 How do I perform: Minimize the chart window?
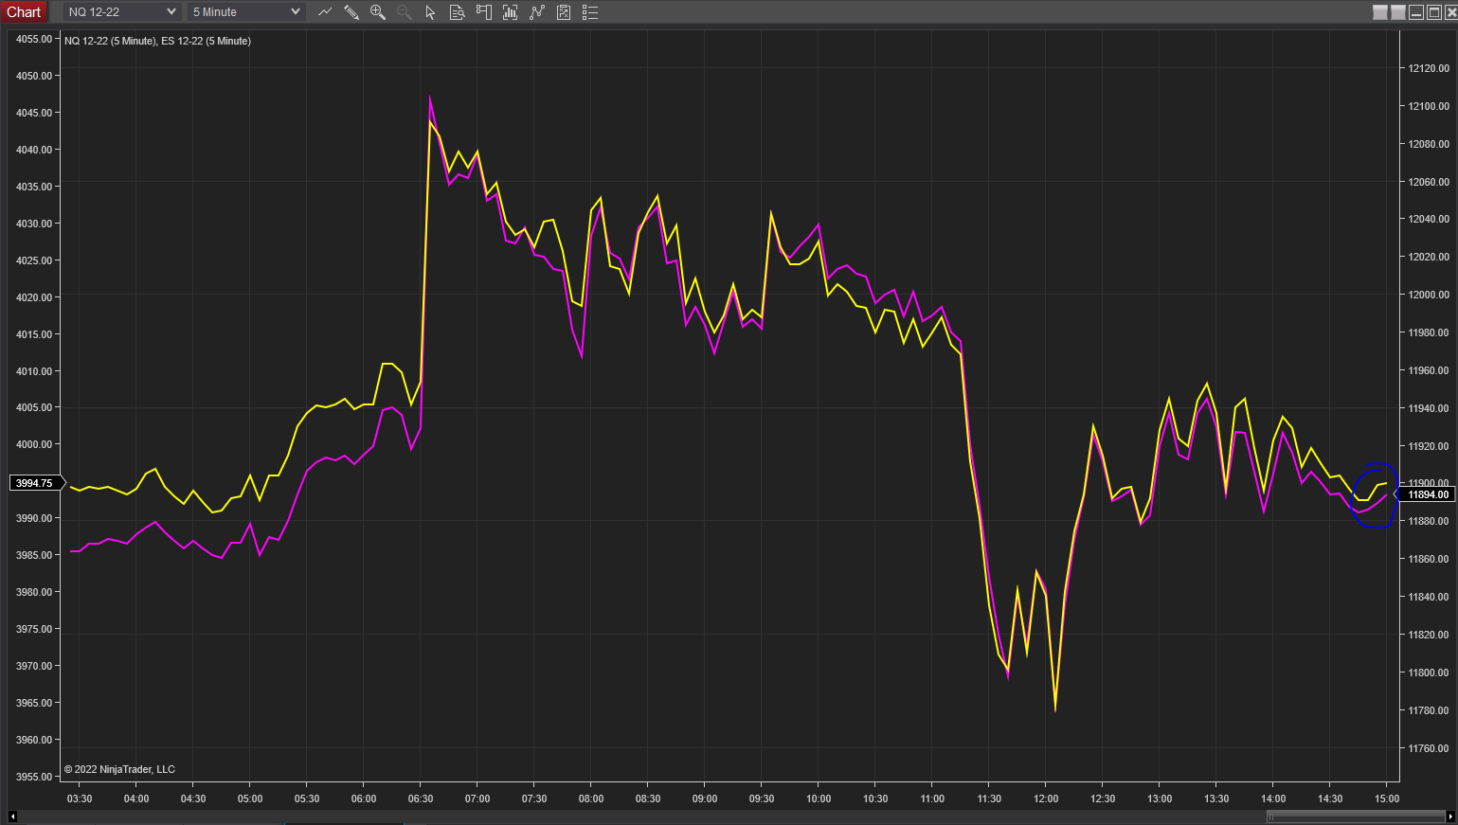pyautogui.click(x=1416, y=12)
